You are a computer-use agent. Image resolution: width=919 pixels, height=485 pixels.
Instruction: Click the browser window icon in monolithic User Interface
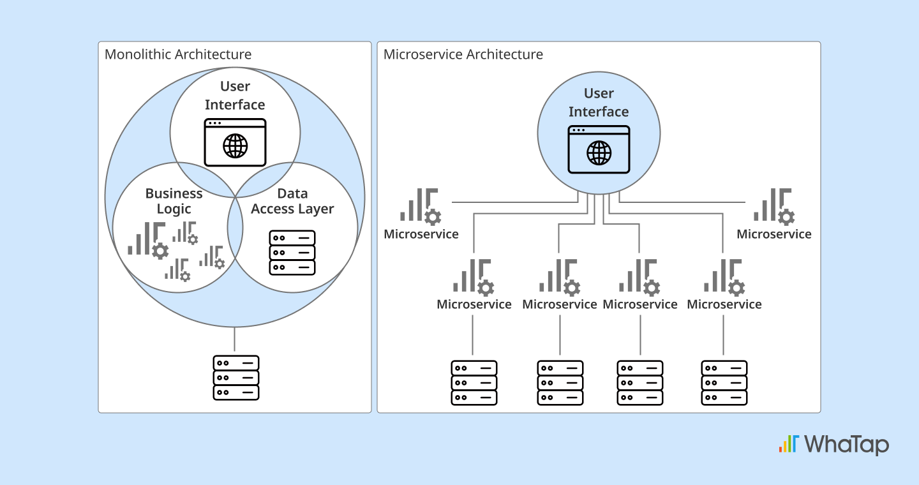click(x=235, y=142)
